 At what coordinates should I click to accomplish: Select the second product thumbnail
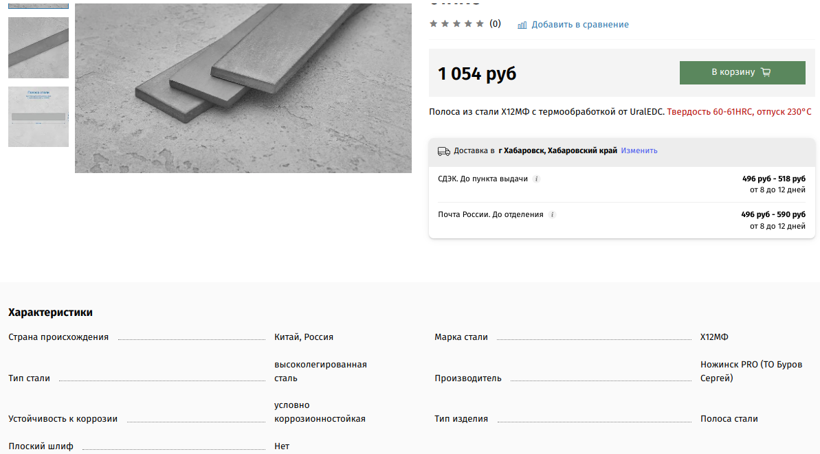pos(38,47)
